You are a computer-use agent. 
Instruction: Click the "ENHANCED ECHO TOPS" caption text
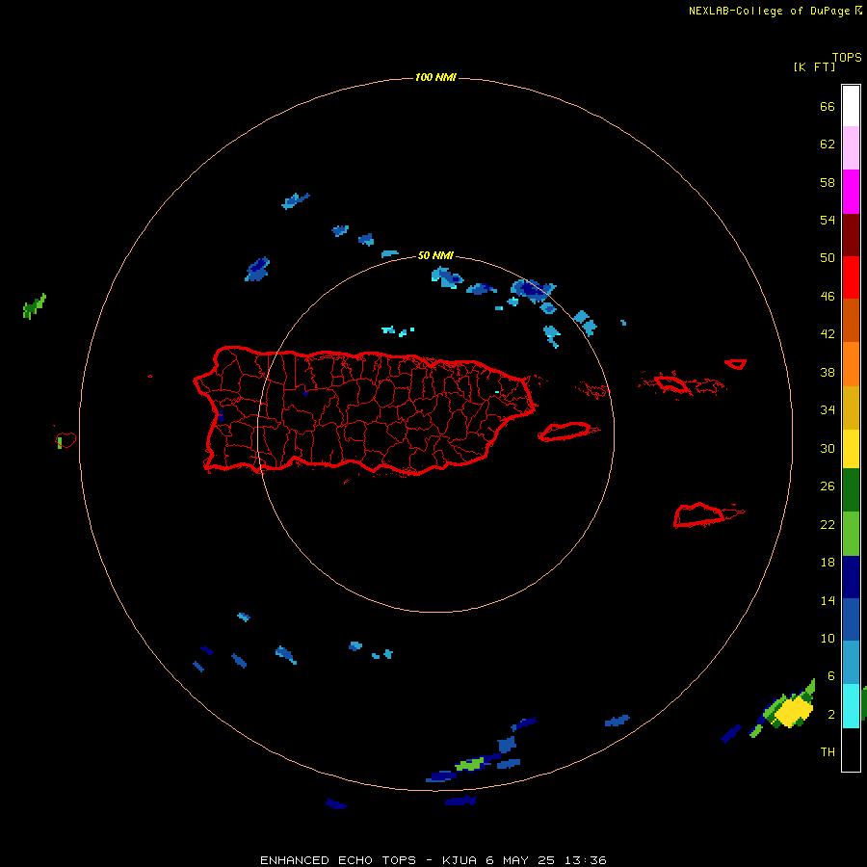point(338,860)
